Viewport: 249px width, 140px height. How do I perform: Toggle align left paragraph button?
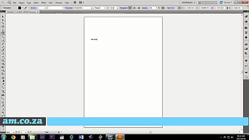[130, 8]
